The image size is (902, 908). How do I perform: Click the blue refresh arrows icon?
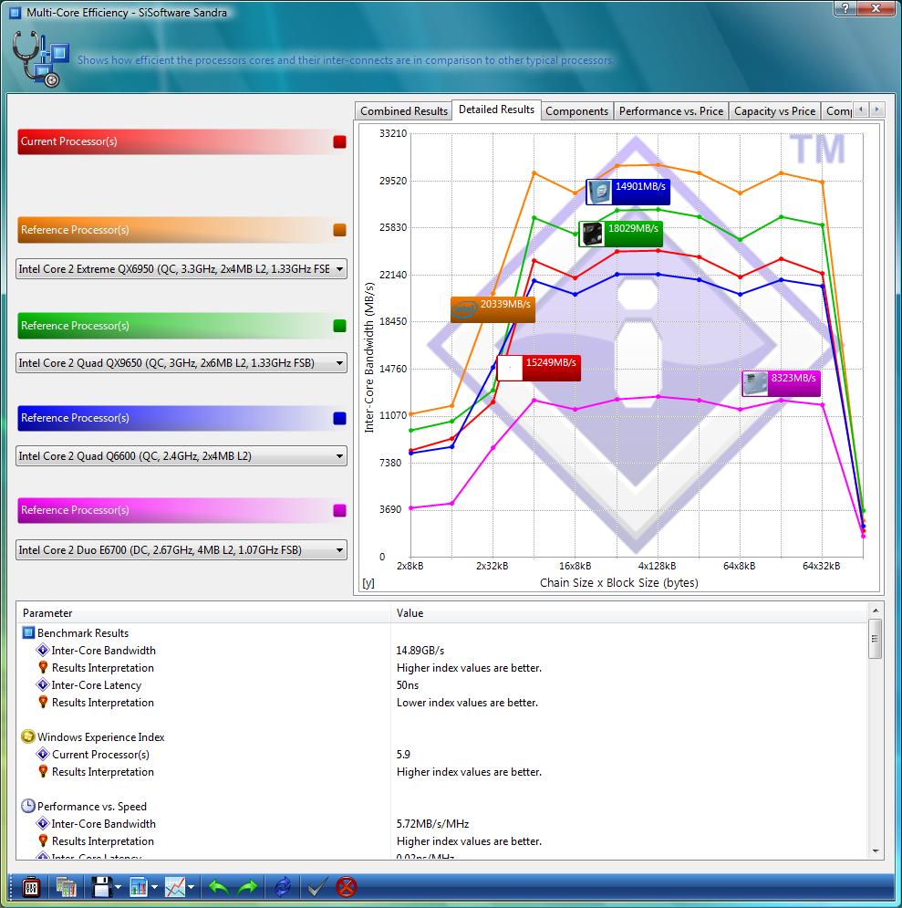tap(283, 887)
